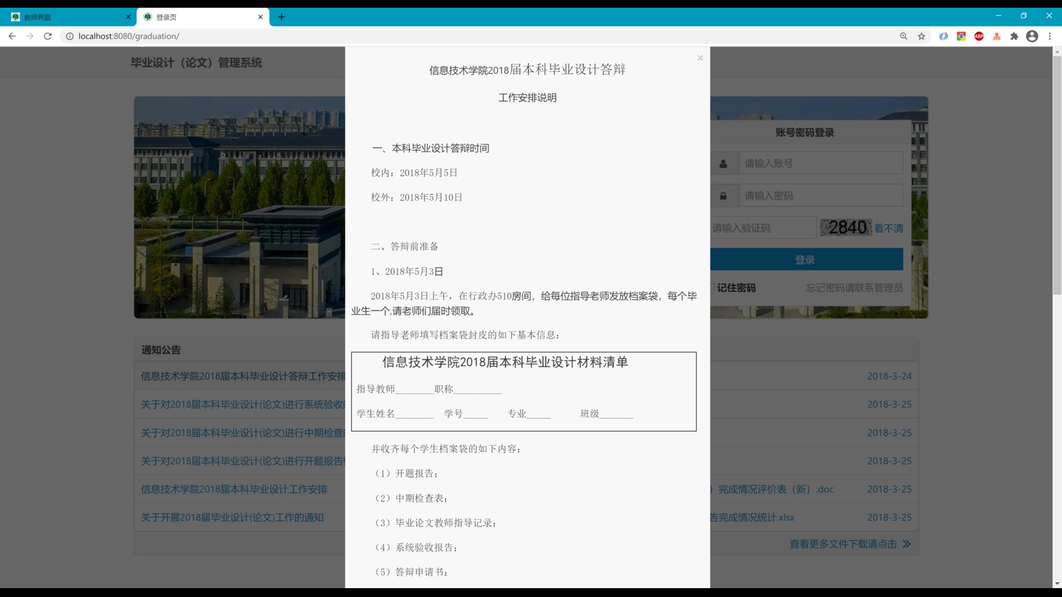Reload the page with refresh icon

[48, 36]
